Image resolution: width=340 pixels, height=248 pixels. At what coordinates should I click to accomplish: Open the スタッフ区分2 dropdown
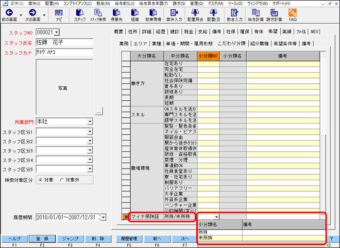(90, 141)
